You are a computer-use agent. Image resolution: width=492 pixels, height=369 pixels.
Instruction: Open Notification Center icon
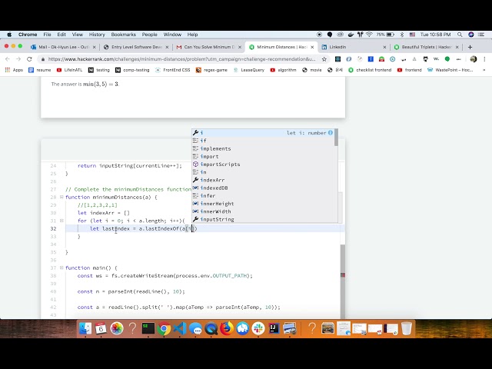480,35
